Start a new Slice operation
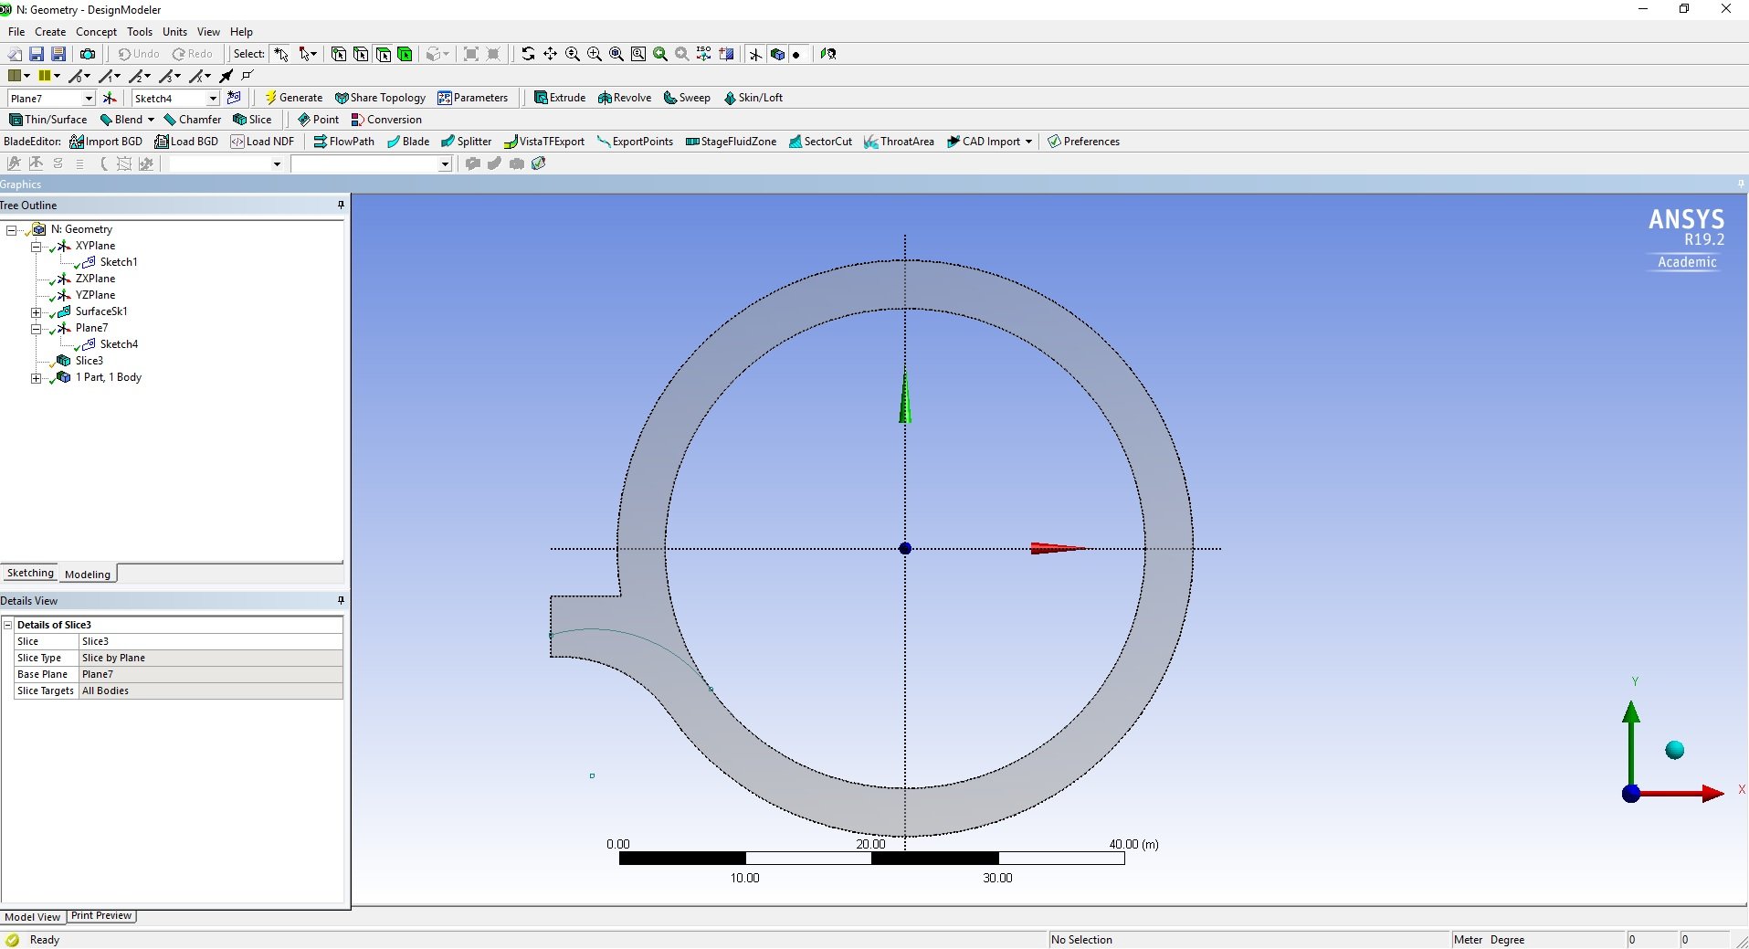The height and width of the screenshot is (949, 1749). [x=253, y=119]
